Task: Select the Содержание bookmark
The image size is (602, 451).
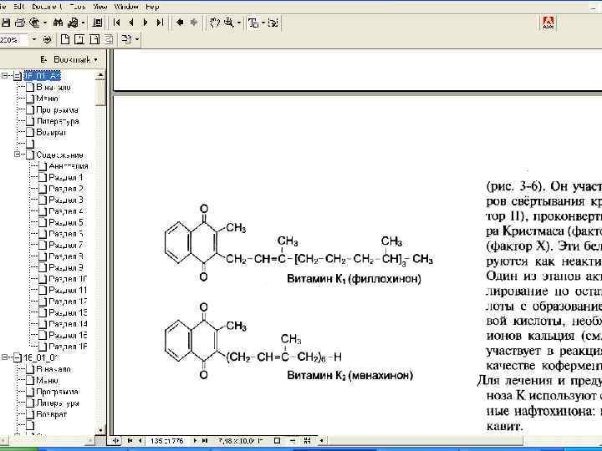Action: (x=59, y=155)
